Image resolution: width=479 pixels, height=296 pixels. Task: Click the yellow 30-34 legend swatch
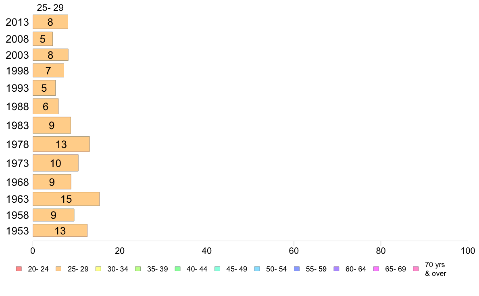[x=98, y=269]
